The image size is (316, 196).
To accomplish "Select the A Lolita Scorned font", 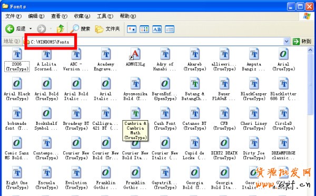I will pyautogui.click(x=46, y=60).
